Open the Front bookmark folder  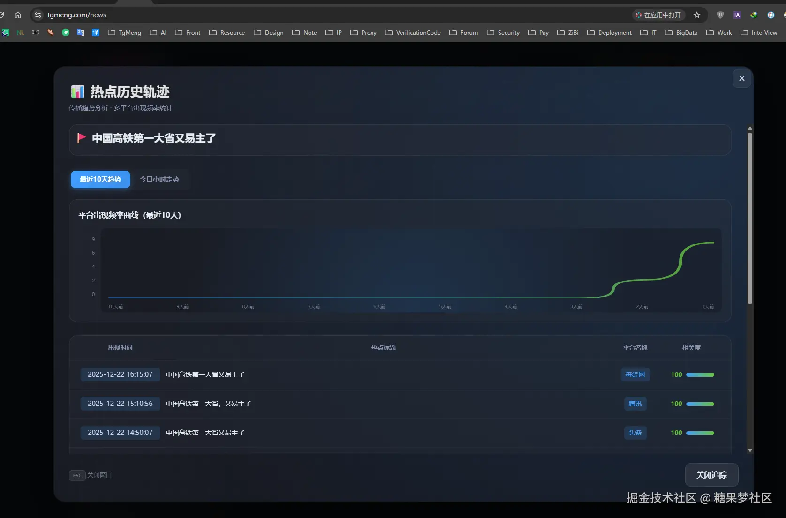pyautogui.click(x=188, y=32)
